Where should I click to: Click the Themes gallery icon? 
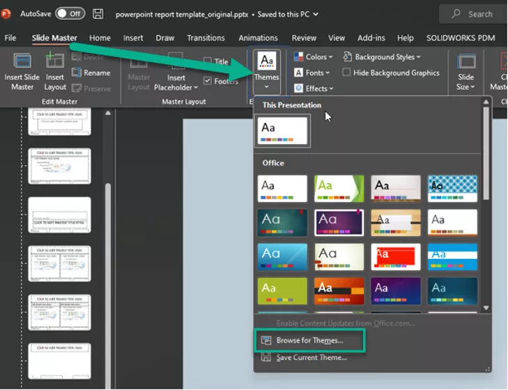coord(267,61)
